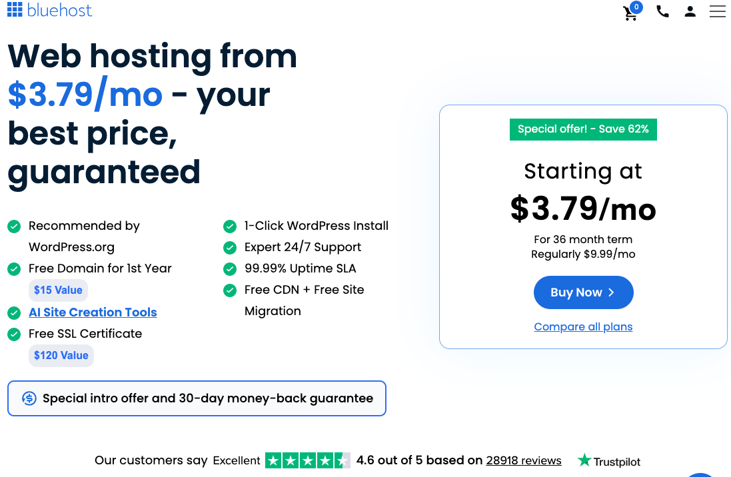
Task: Click the checkmark beside 1-Click WordPress Install
Action: point(230,227)
